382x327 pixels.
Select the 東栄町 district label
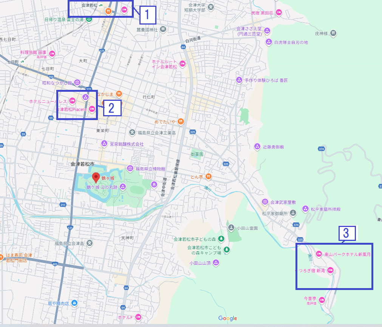[x=102, y=131]
